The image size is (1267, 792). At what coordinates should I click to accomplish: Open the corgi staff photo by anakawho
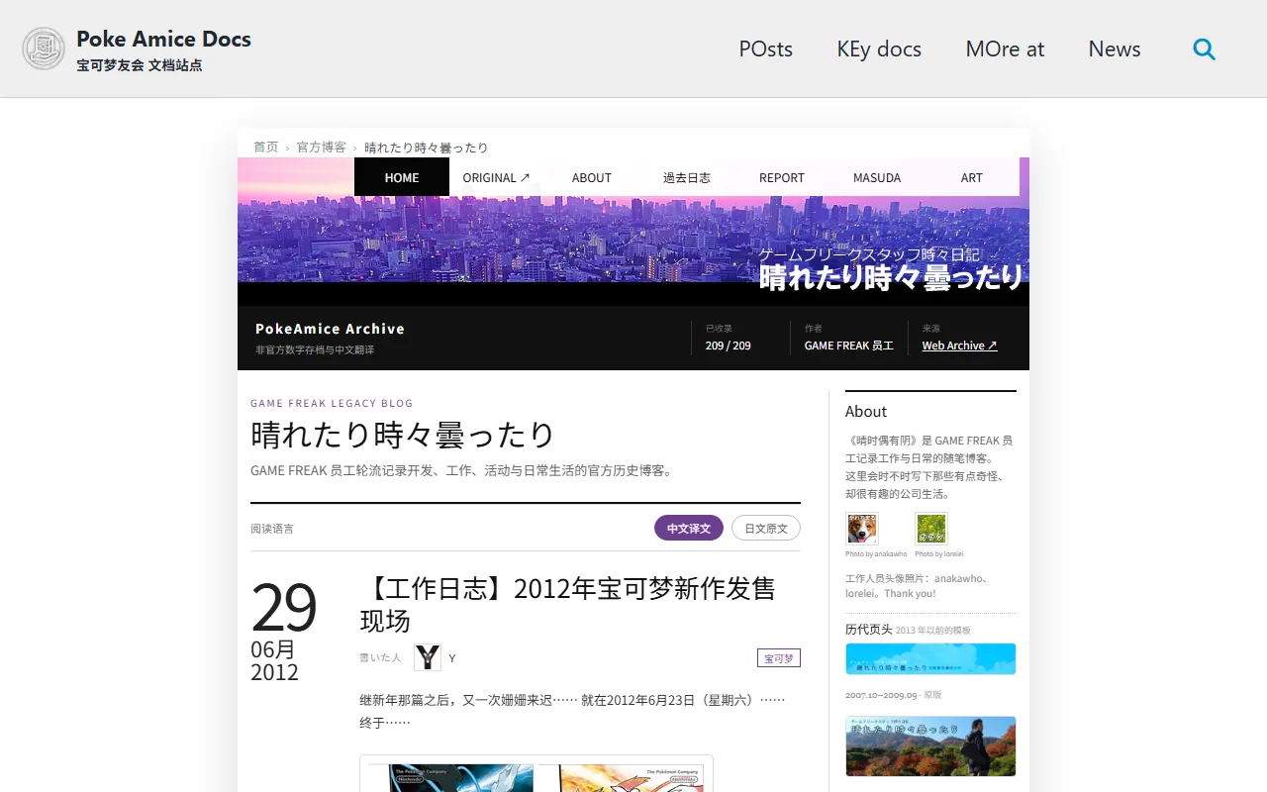tap(862, 529)
